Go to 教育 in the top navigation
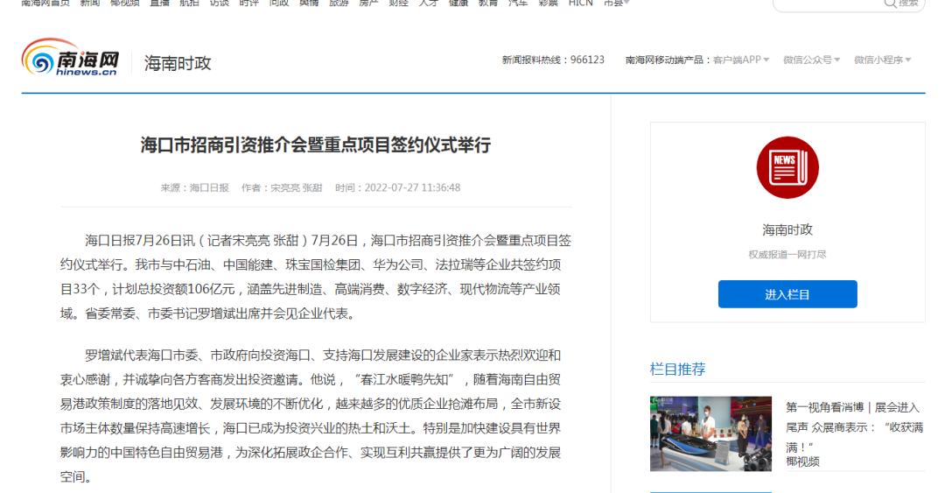Viewport: 945px width, 493px height. (x=488, y=4)
